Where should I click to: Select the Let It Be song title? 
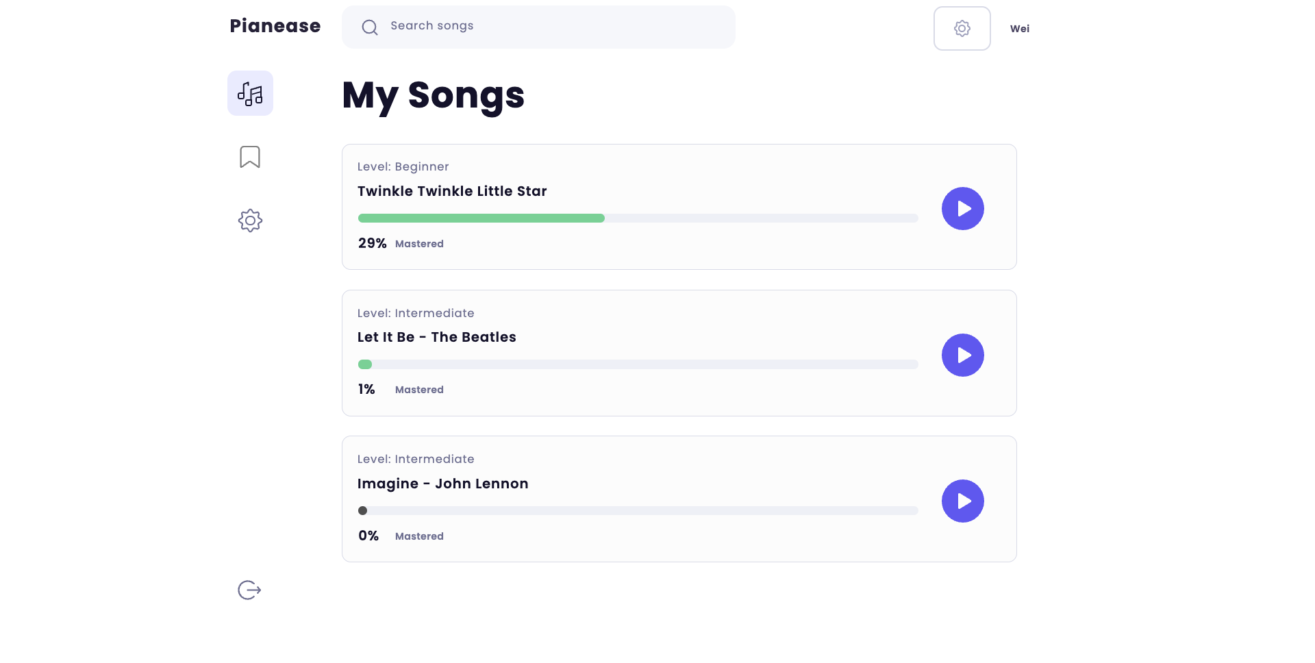click(436, 337)
